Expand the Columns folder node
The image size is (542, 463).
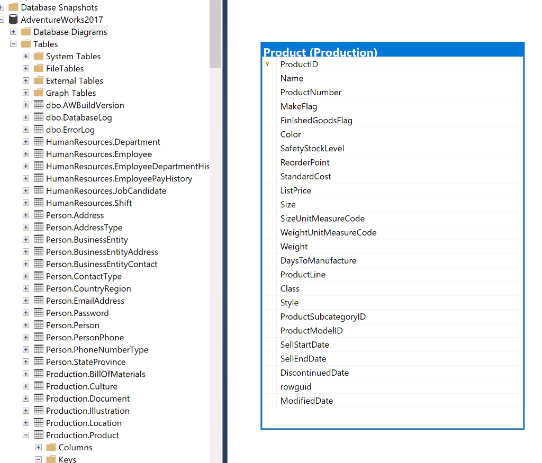click(38, 447)
